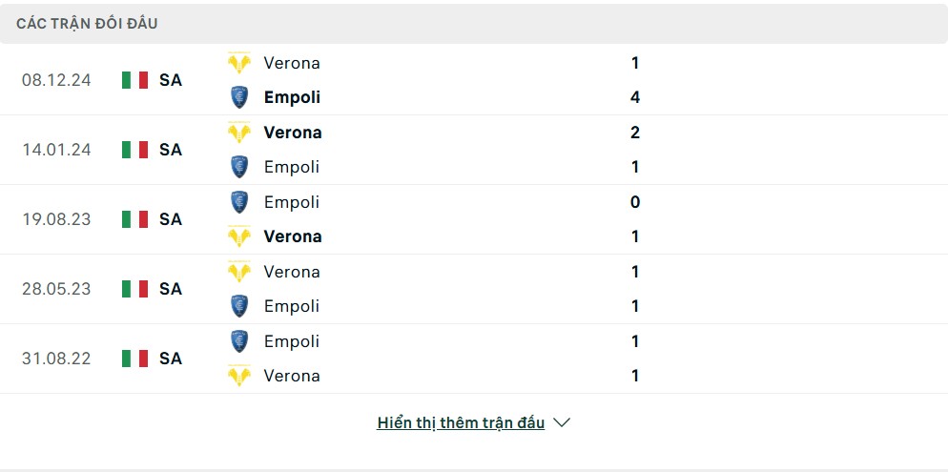
Task: Expand list via chevron beside Hiển thị thêm
Action: point(562,422)
